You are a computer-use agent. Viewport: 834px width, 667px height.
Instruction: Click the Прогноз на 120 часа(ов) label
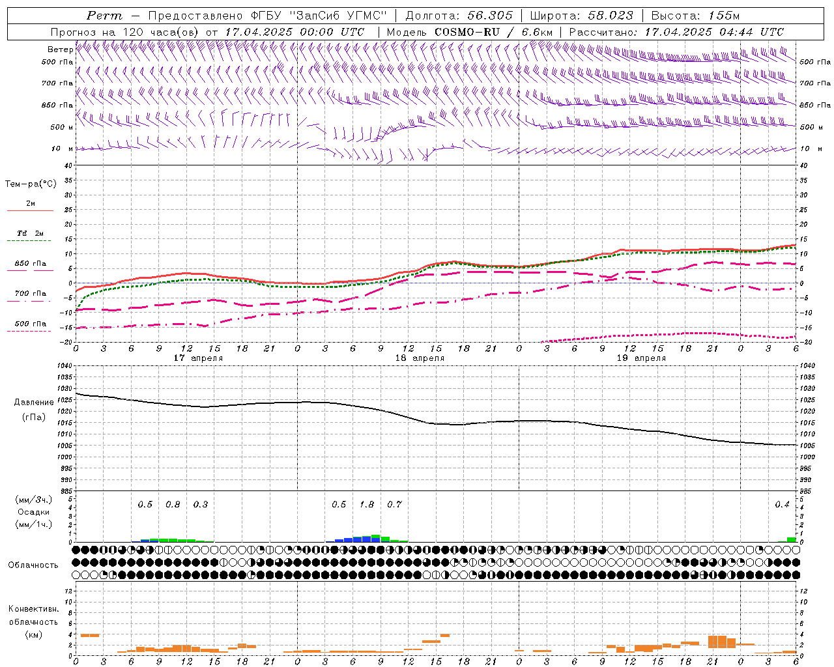click(x=126, y=32)
